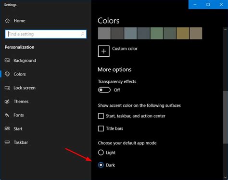Click the Start tiles icon
Screen dimensions: 228x180
[7, 129]
